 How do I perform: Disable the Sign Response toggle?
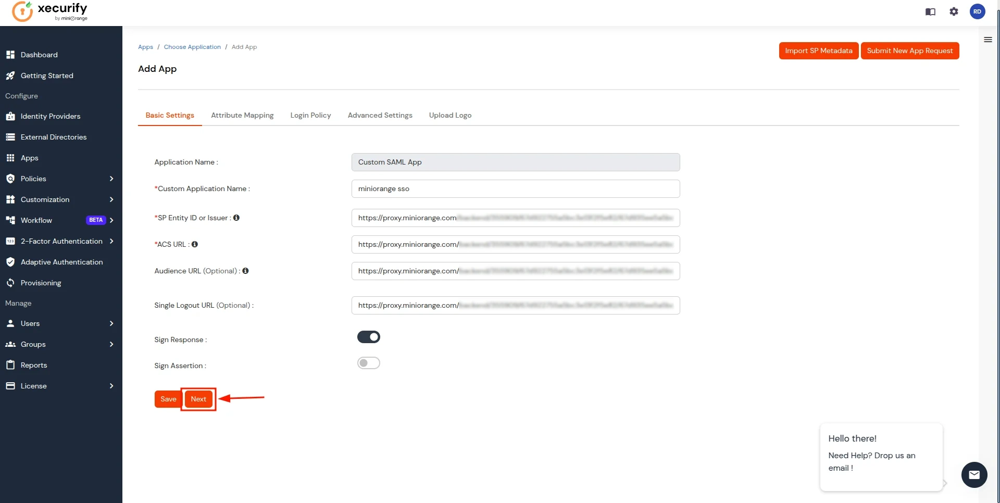369,337
